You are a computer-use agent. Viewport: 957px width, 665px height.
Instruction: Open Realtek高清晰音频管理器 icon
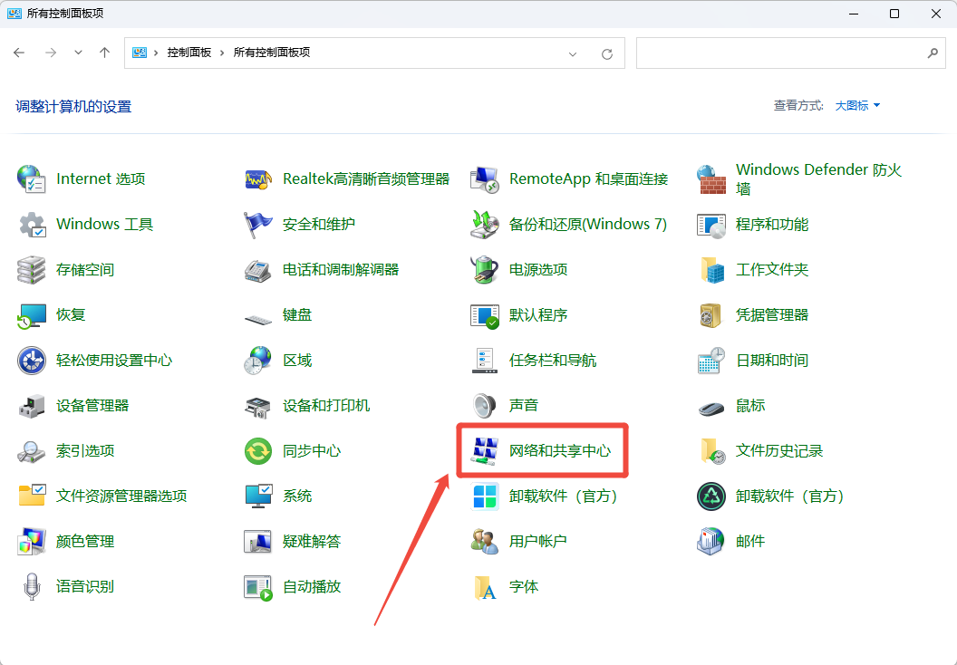tap(257, 178)
